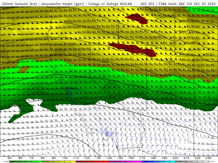Screen dimensions: 218x163
Task: Click the '00Z GFS' model run label
Action: point(147,4)
